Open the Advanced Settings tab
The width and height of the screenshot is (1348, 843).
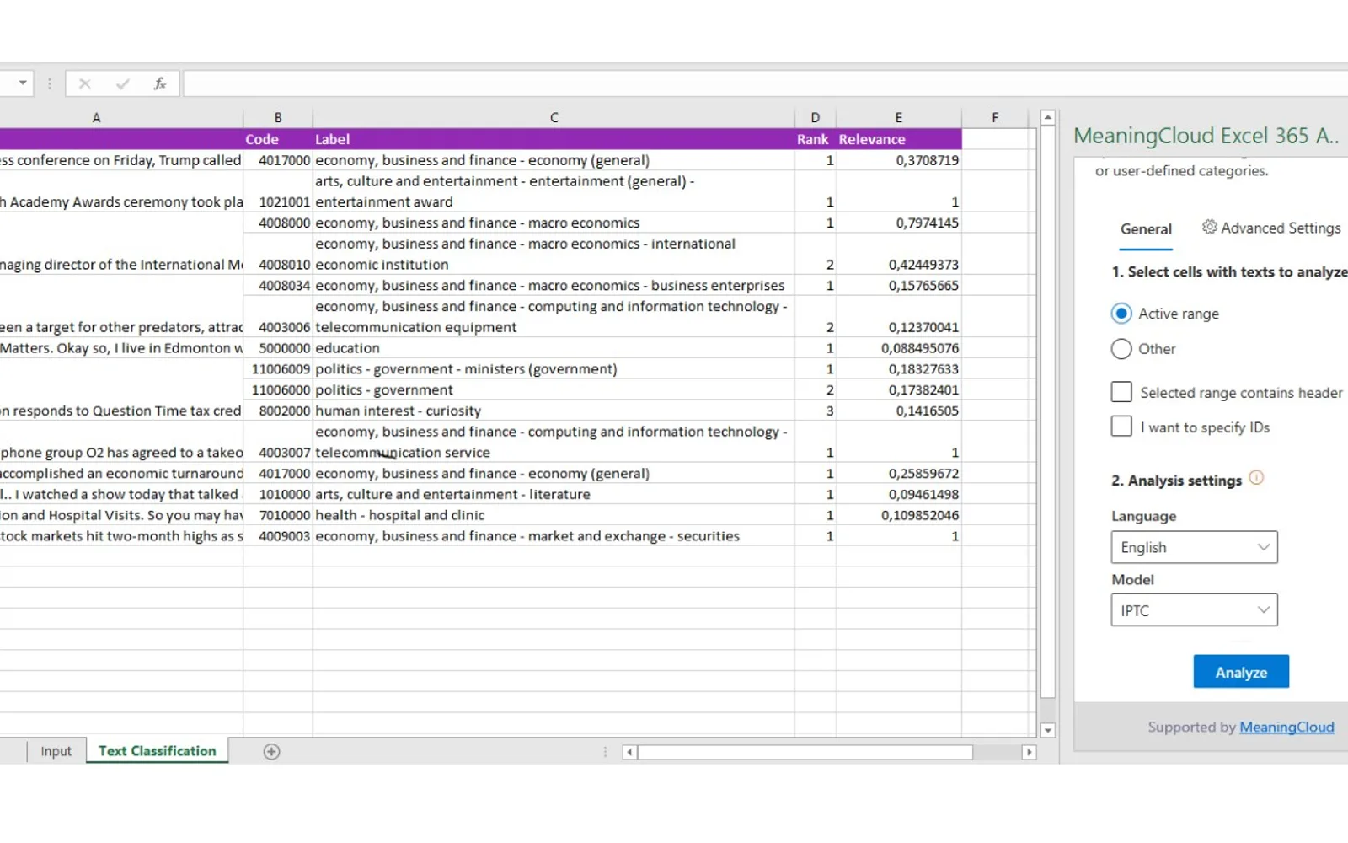(1271, 228)
